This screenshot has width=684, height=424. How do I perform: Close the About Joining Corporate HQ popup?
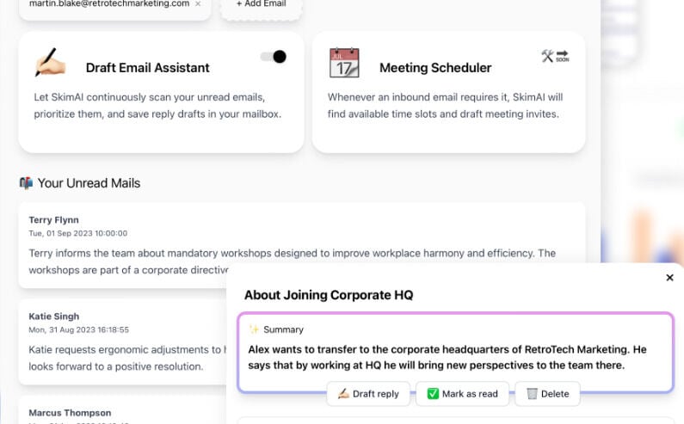tap(670, 278)
